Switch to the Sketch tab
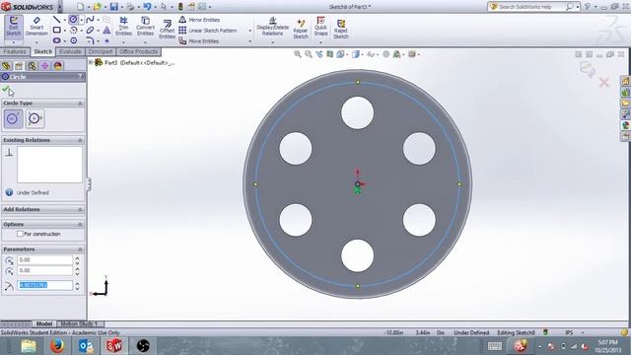The image size is (631, 355). [x=42, y=51]
